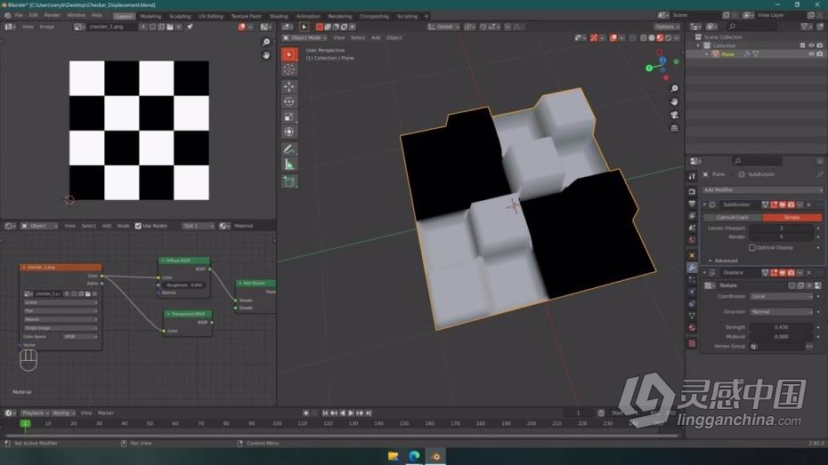Select the Move tool
The width and height of the screenshot is (828, 465).
289,86
